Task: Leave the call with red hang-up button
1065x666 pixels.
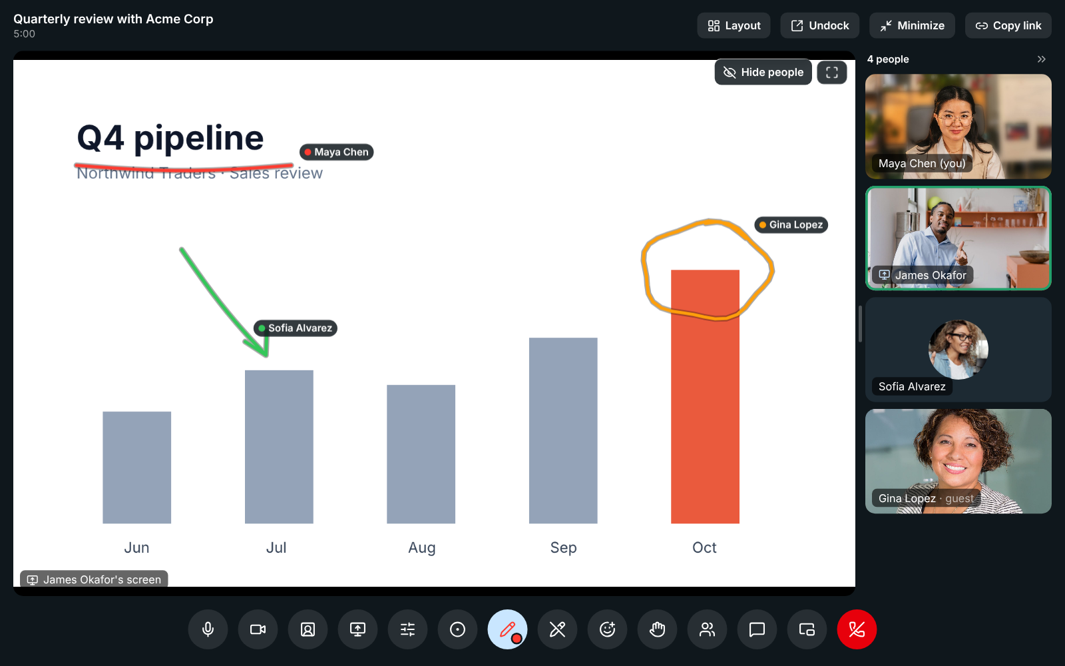Action: 857,629
